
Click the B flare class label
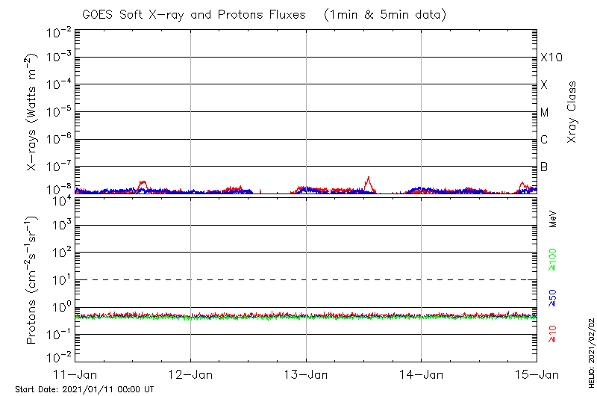click(x=544, y=167)
